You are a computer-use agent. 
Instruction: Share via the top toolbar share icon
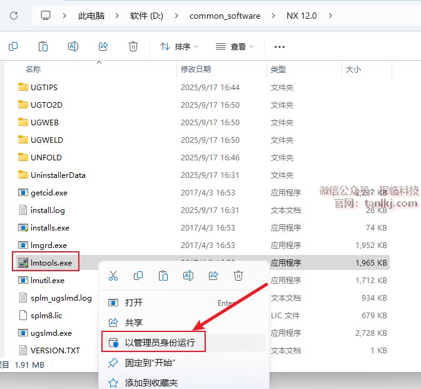point(103,46)
